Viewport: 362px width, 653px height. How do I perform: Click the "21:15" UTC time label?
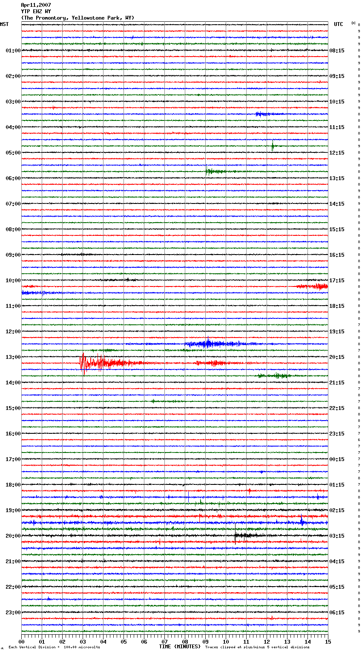[337, 383]
